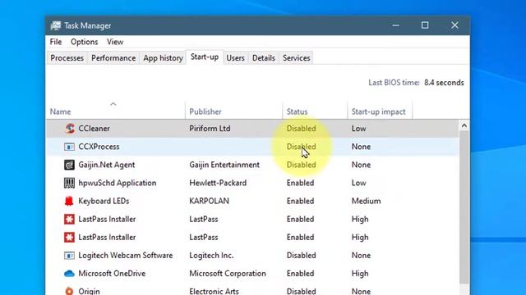Switch to the Services tab
The image size is (526, 295).
[296, 58]
